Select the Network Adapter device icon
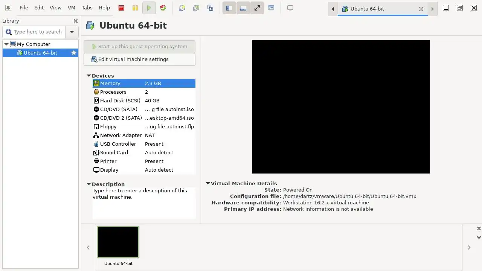This screenshot has width=482, height=271. click(x=96, y=135)
